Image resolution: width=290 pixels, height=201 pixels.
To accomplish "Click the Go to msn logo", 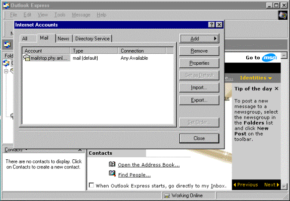I will (269, 58).
